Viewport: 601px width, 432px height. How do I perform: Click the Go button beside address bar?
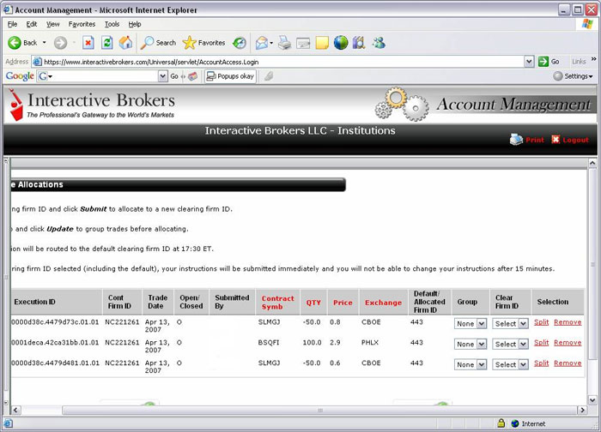tap(549, 62)
